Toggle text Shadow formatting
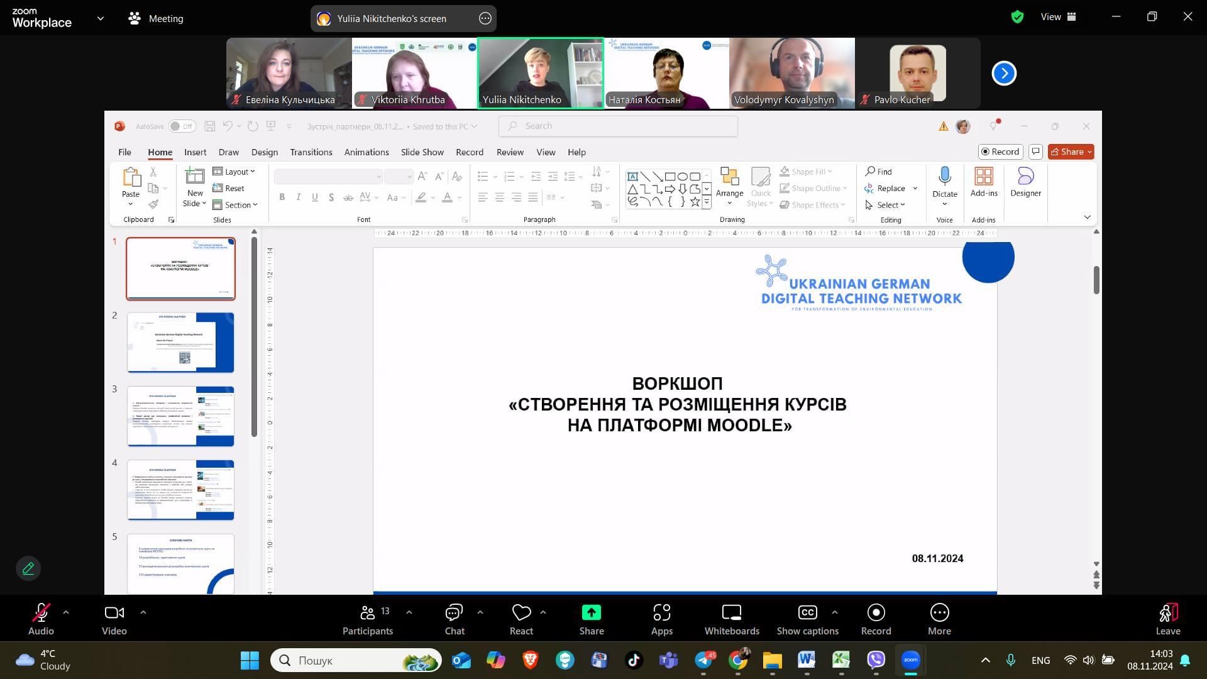 tap(331, 197)
